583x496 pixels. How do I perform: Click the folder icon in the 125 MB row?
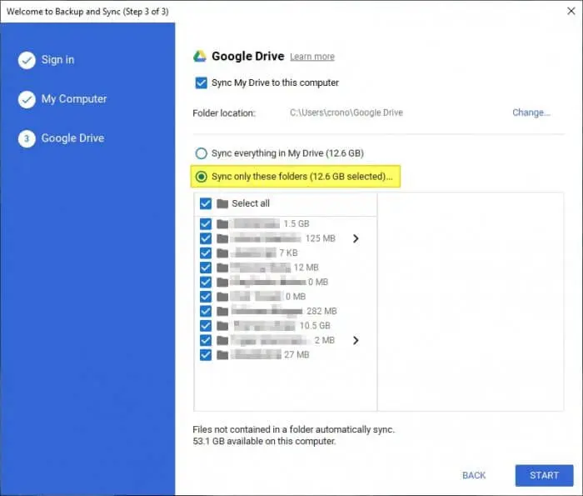(222, 238)
